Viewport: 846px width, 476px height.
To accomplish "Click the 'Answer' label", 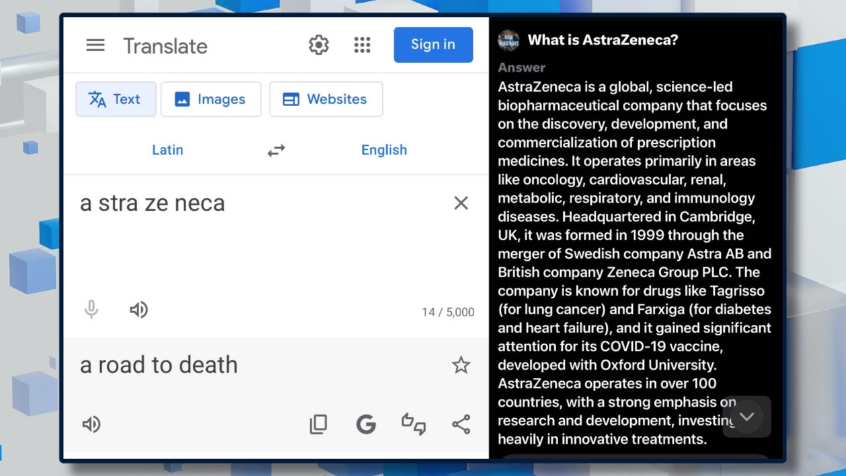I will pos(521,67).
